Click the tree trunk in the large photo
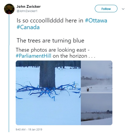This screenshot has width=129, height=134. coord(47,74)
